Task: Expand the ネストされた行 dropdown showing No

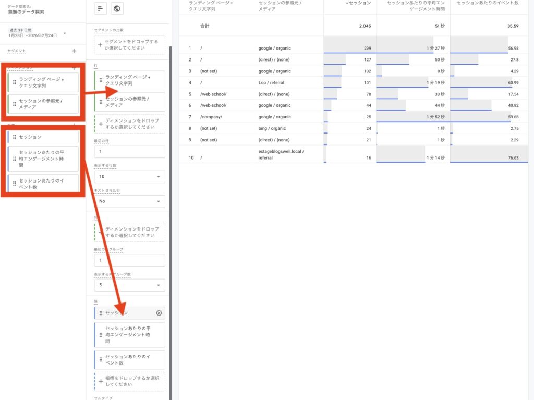Action: coord(129,201)
